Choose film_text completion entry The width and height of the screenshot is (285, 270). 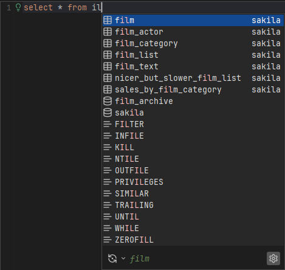[193, 66]
